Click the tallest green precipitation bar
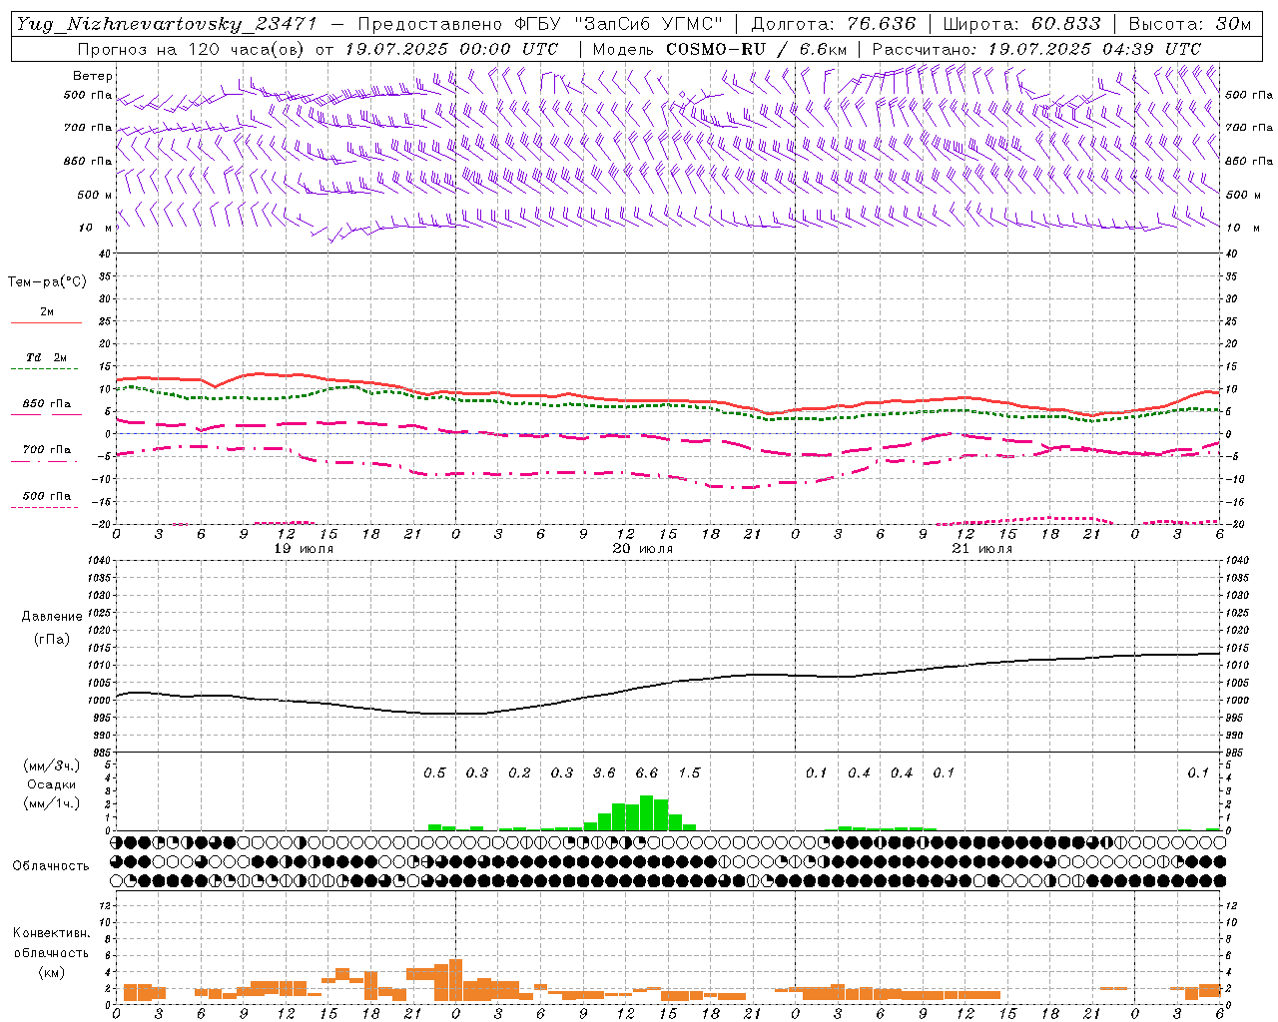1278x1022 pixels. click(647, 812)
